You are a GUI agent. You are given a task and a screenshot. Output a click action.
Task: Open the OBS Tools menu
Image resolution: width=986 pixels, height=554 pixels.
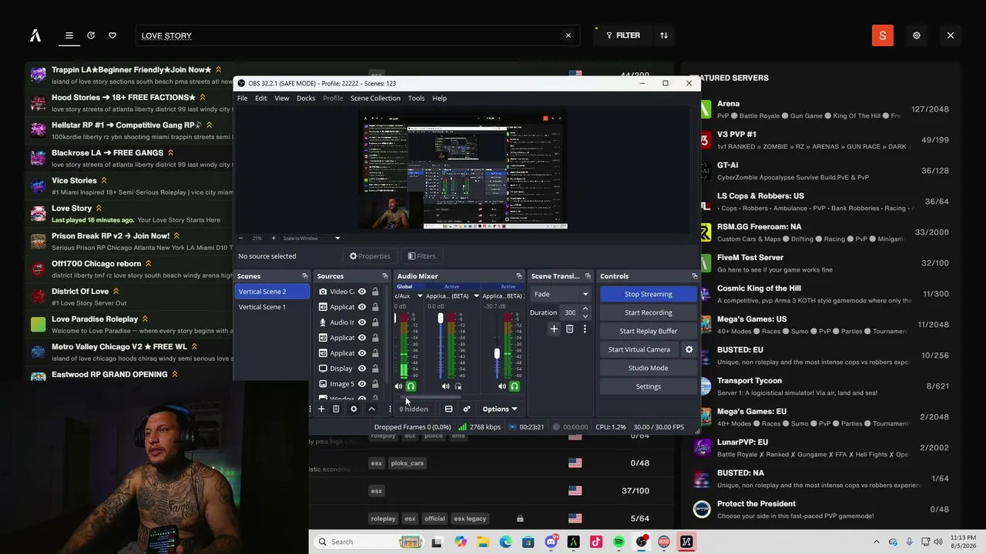tap(416, 98)
